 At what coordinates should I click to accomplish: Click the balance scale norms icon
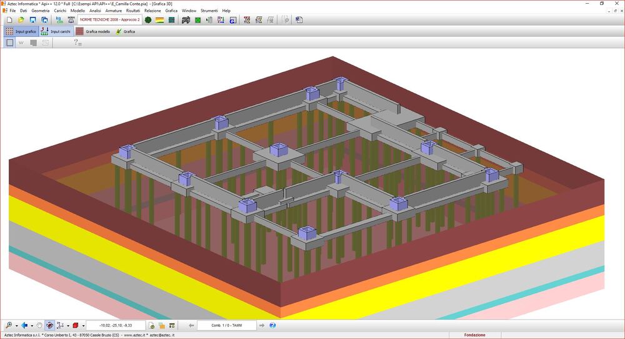pos(71,19)
